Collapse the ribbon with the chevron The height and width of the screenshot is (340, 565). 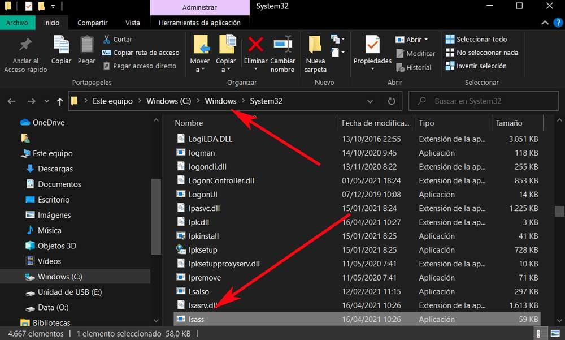pos(545,23)
